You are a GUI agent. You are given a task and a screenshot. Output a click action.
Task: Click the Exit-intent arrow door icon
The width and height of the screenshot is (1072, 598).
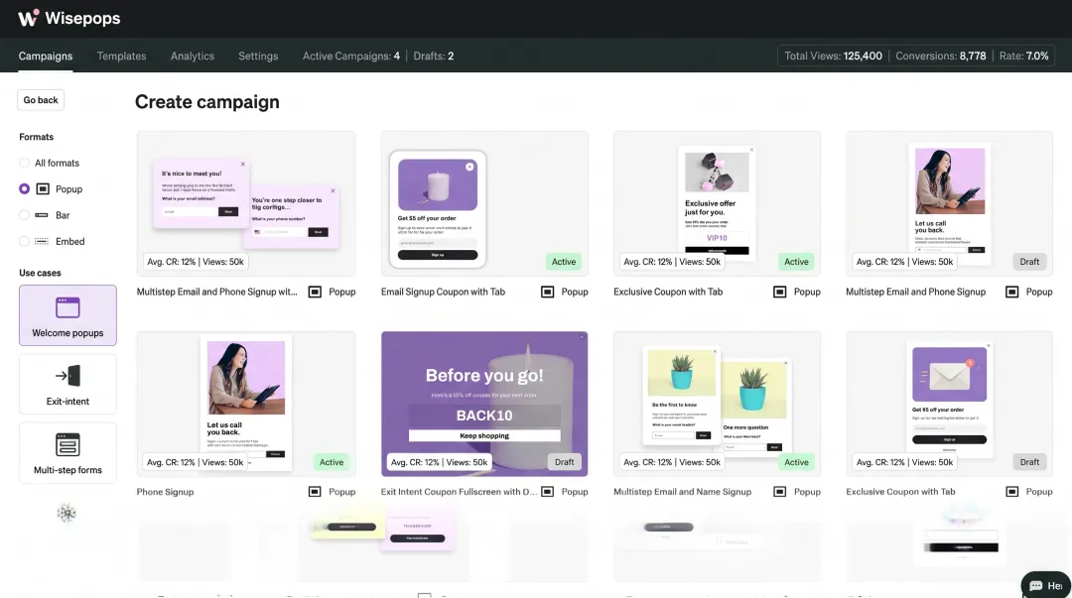coord(67,375)
